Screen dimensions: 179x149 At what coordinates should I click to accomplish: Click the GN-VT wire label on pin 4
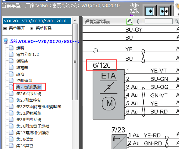coord(159,95)
